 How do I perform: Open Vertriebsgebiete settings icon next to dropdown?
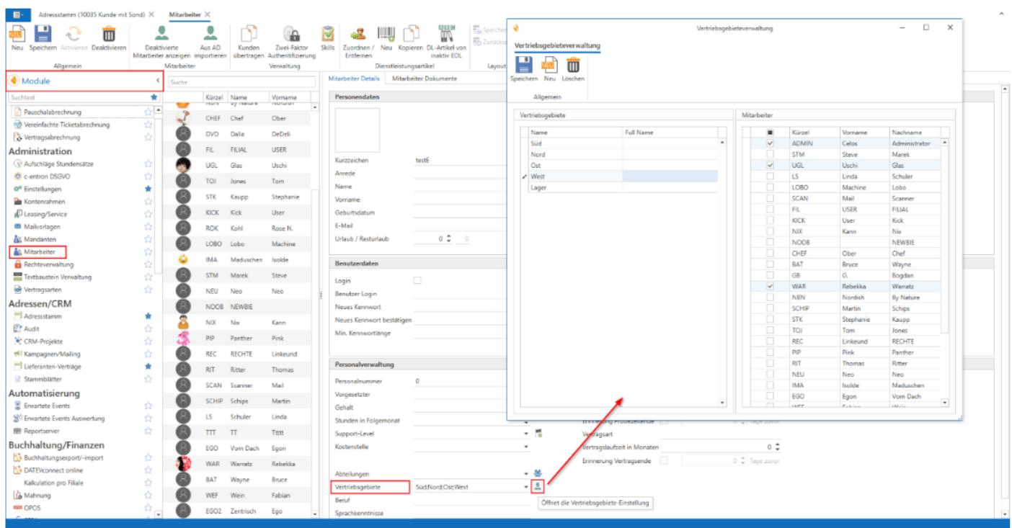pos(538,487)
